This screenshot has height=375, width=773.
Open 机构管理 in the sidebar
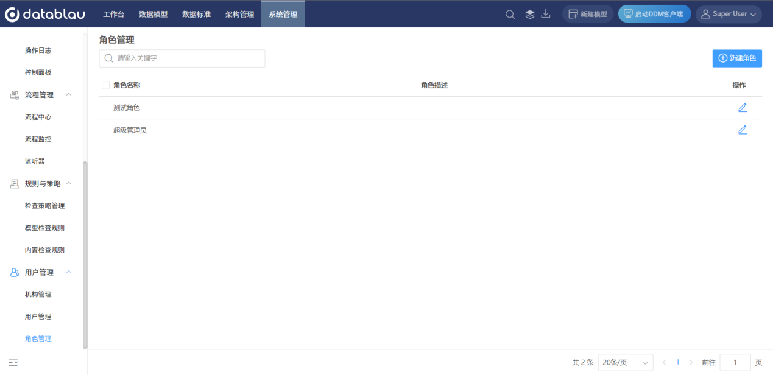tap(38, 295)
